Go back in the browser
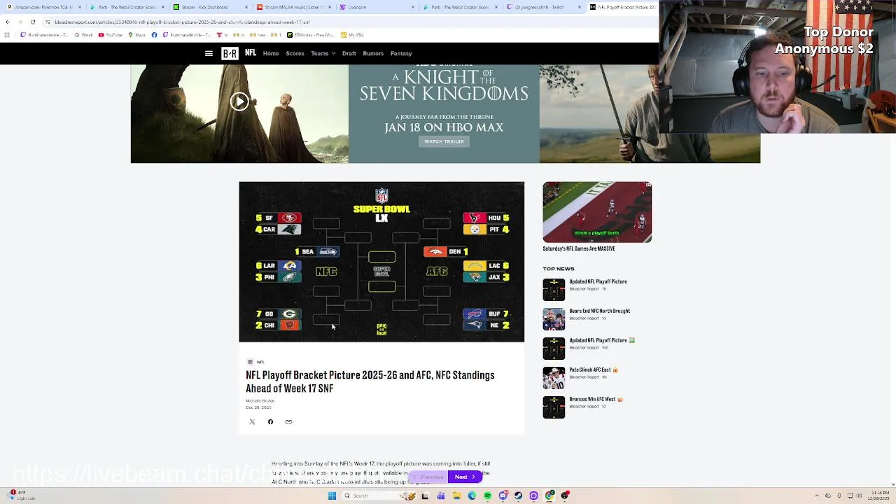Viewport: 896px width, 504px height. point(8,22)
